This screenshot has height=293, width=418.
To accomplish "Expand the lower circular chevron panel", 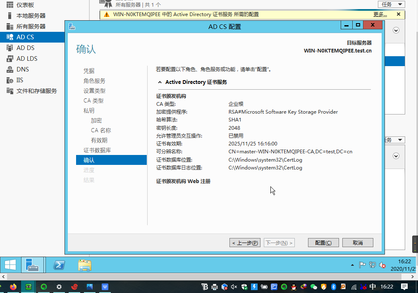I will click(x=396, y=156).
